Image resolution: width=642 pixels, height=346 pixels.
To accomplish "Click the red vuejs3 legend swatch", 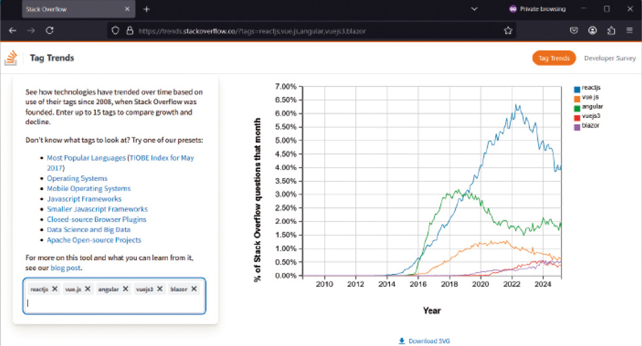I will 577,117.
